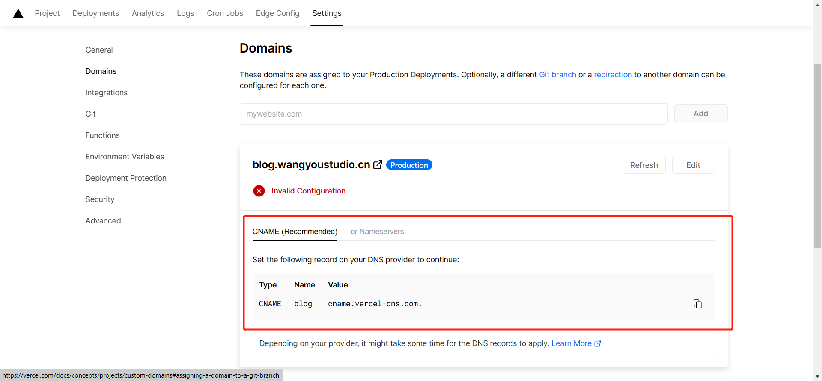Select the CNAME (Recommended) tab
The width and height of the screenshot is (822, 381).
[x=295, y=232]
